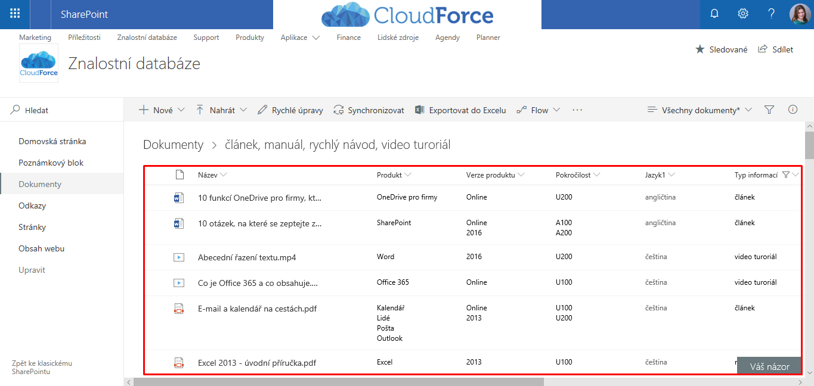Open the notifications bell

pos(714,14)
